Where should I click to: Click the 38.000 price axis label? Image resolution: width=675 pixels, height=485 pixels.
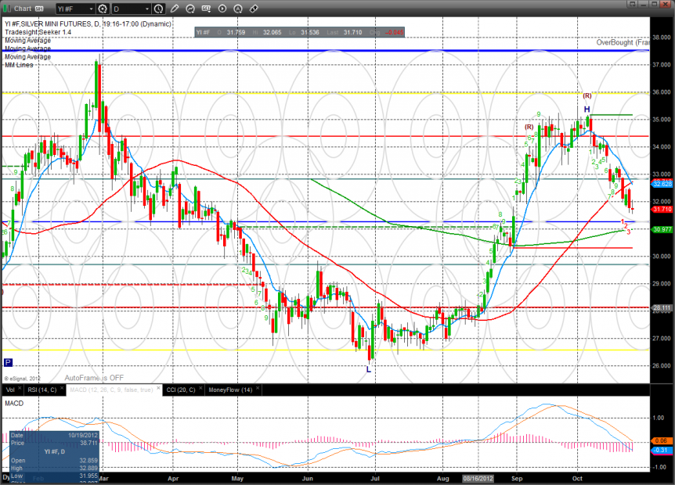[662, 38]
